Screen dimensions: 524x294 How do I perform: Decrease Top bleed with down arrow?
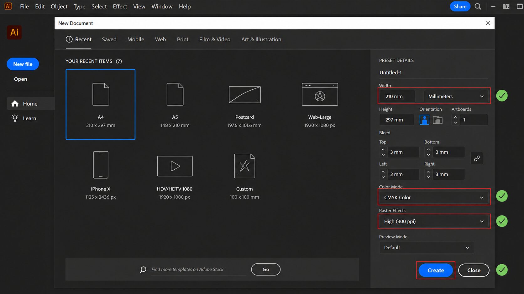point(383,155)
